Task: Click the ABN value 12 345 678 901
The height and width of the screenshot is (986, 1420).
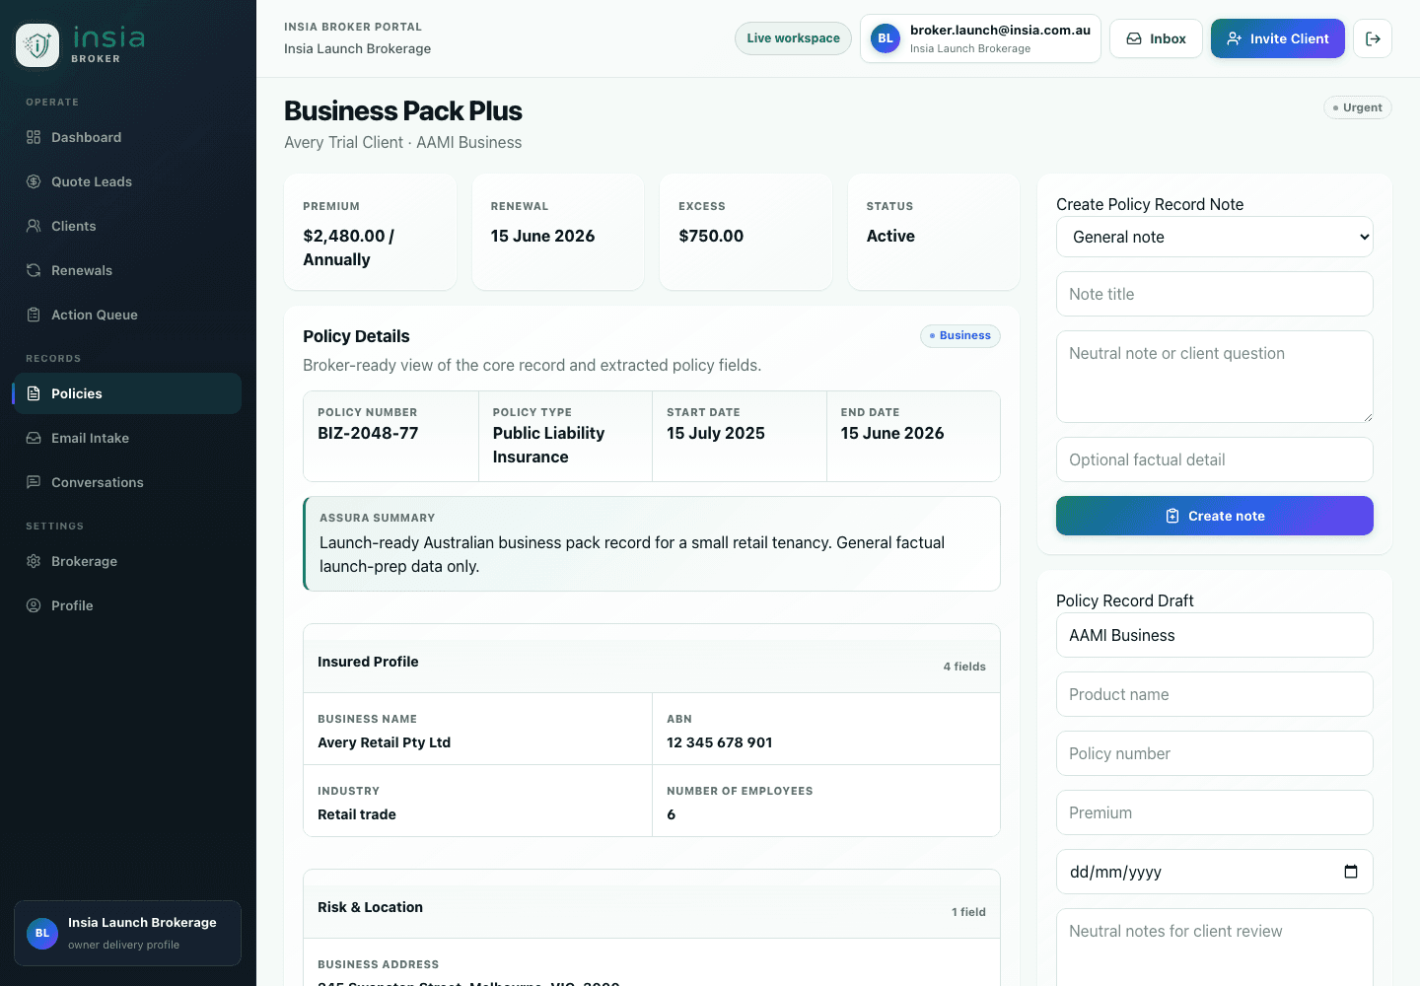Action: tap(720, 742)
